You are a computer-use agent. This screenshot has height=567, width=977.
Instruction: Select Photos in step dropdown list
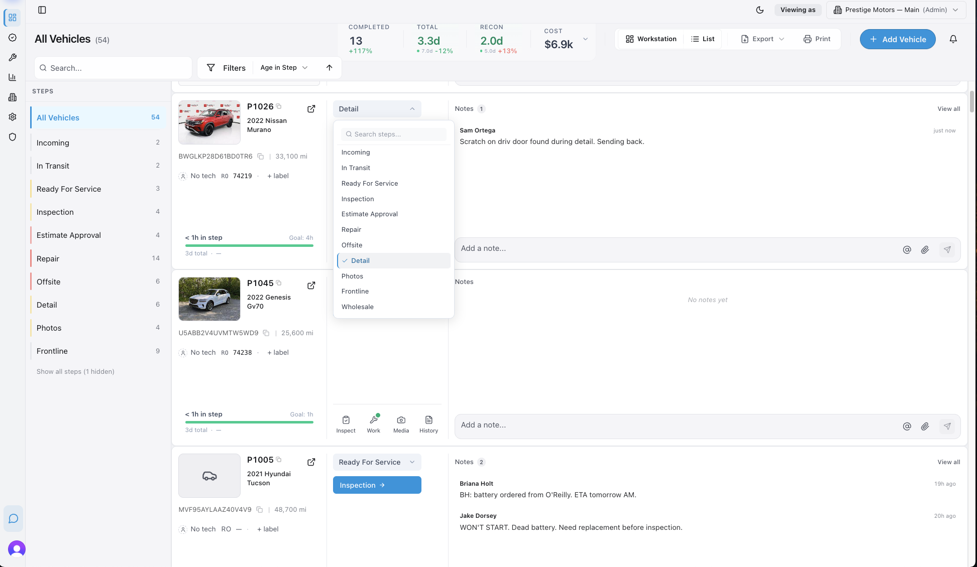[x=394, y=276]
